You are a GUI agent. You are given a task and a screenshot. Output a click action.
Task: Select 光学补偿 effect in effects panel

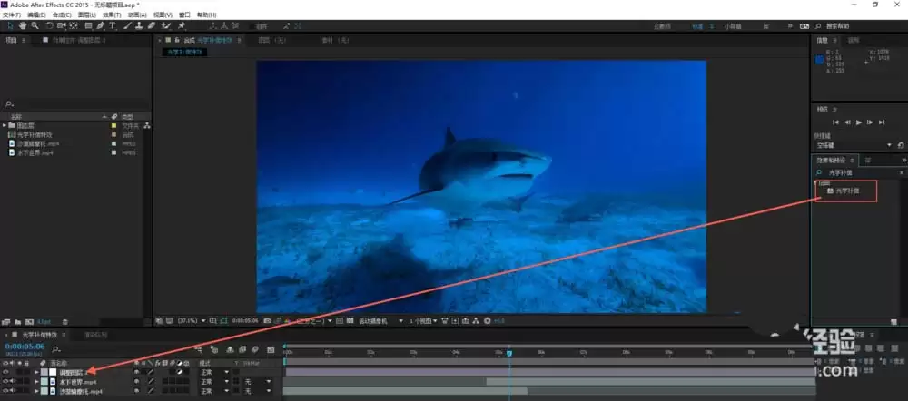(x=848, y=191)
